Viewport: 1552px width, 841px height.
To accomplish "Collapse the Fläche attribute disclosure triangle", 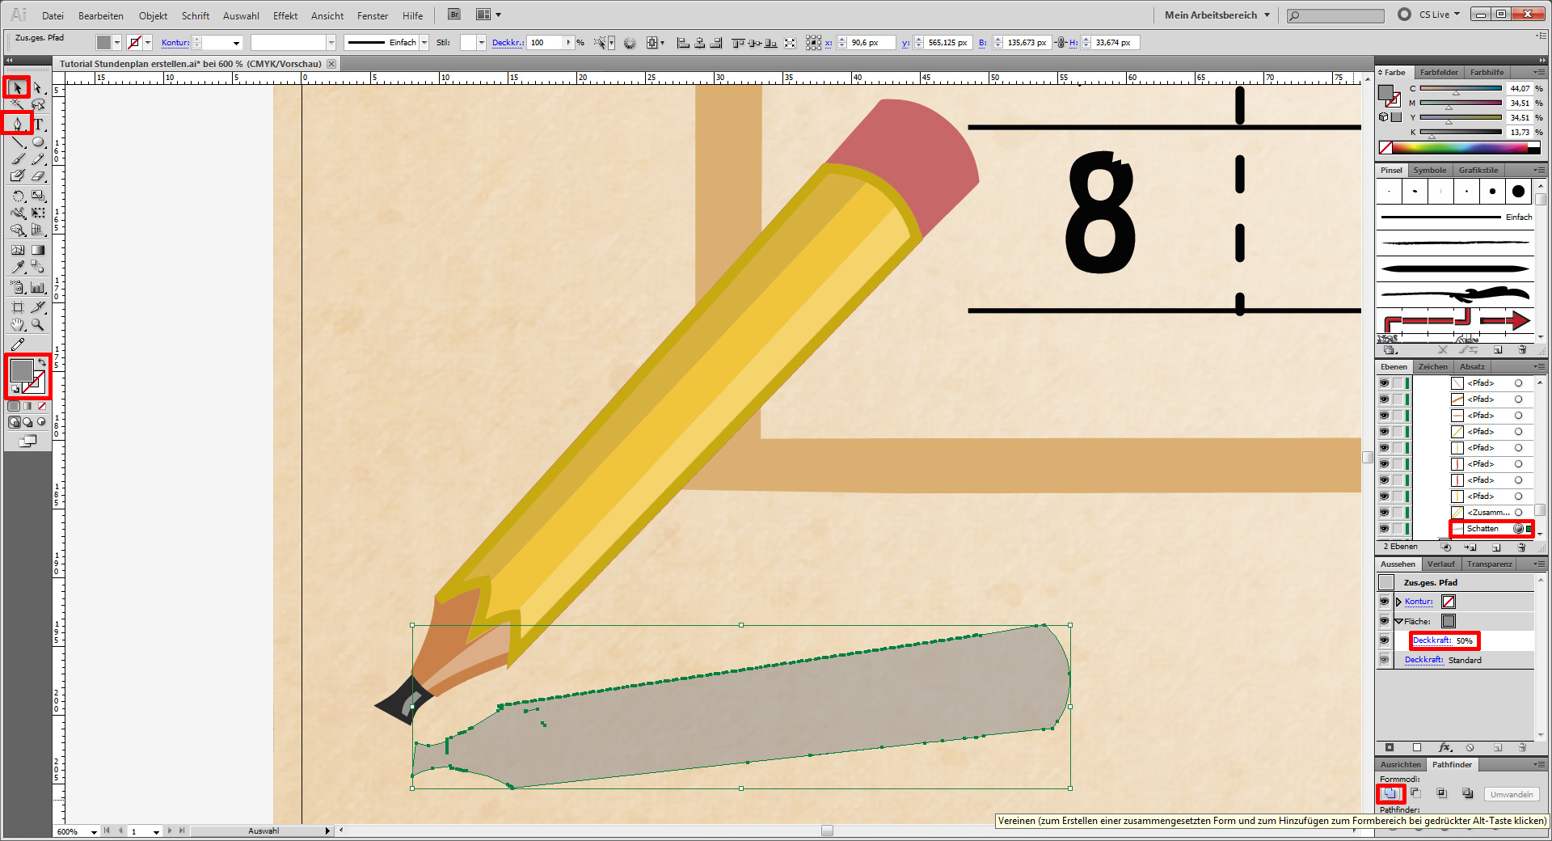I will pos(1398,621).
